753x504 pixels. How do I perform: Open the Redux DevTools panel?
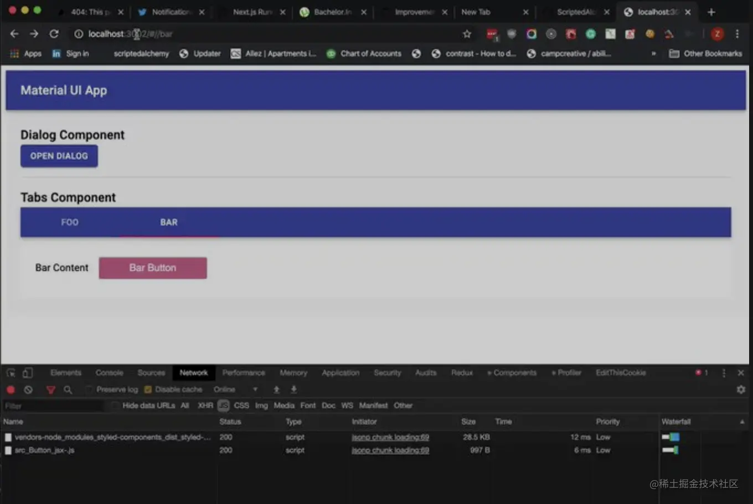462,373
